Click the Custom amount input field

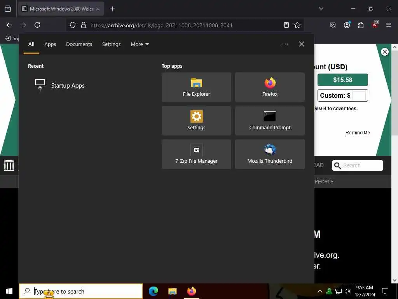coord(359,95)
